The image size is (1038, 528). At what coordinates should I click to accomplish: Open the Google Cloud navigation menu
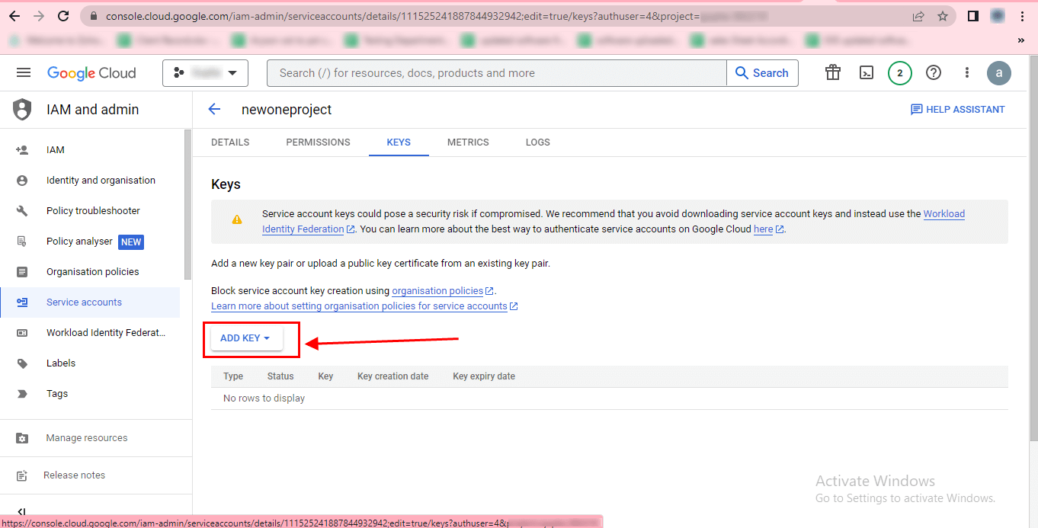pyautogui.click(x=24, y=73)
